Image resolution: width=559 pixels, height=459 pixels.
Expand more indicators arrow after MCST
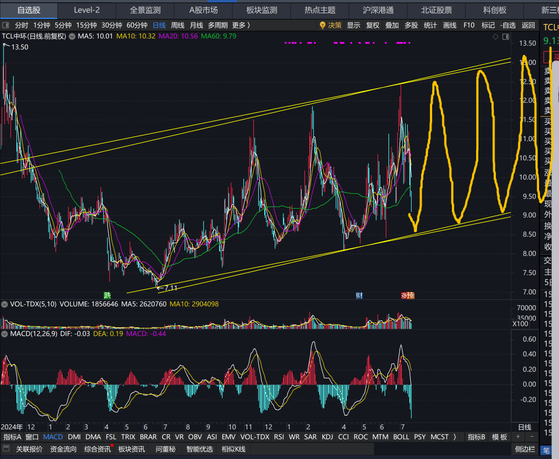(454, 437)
